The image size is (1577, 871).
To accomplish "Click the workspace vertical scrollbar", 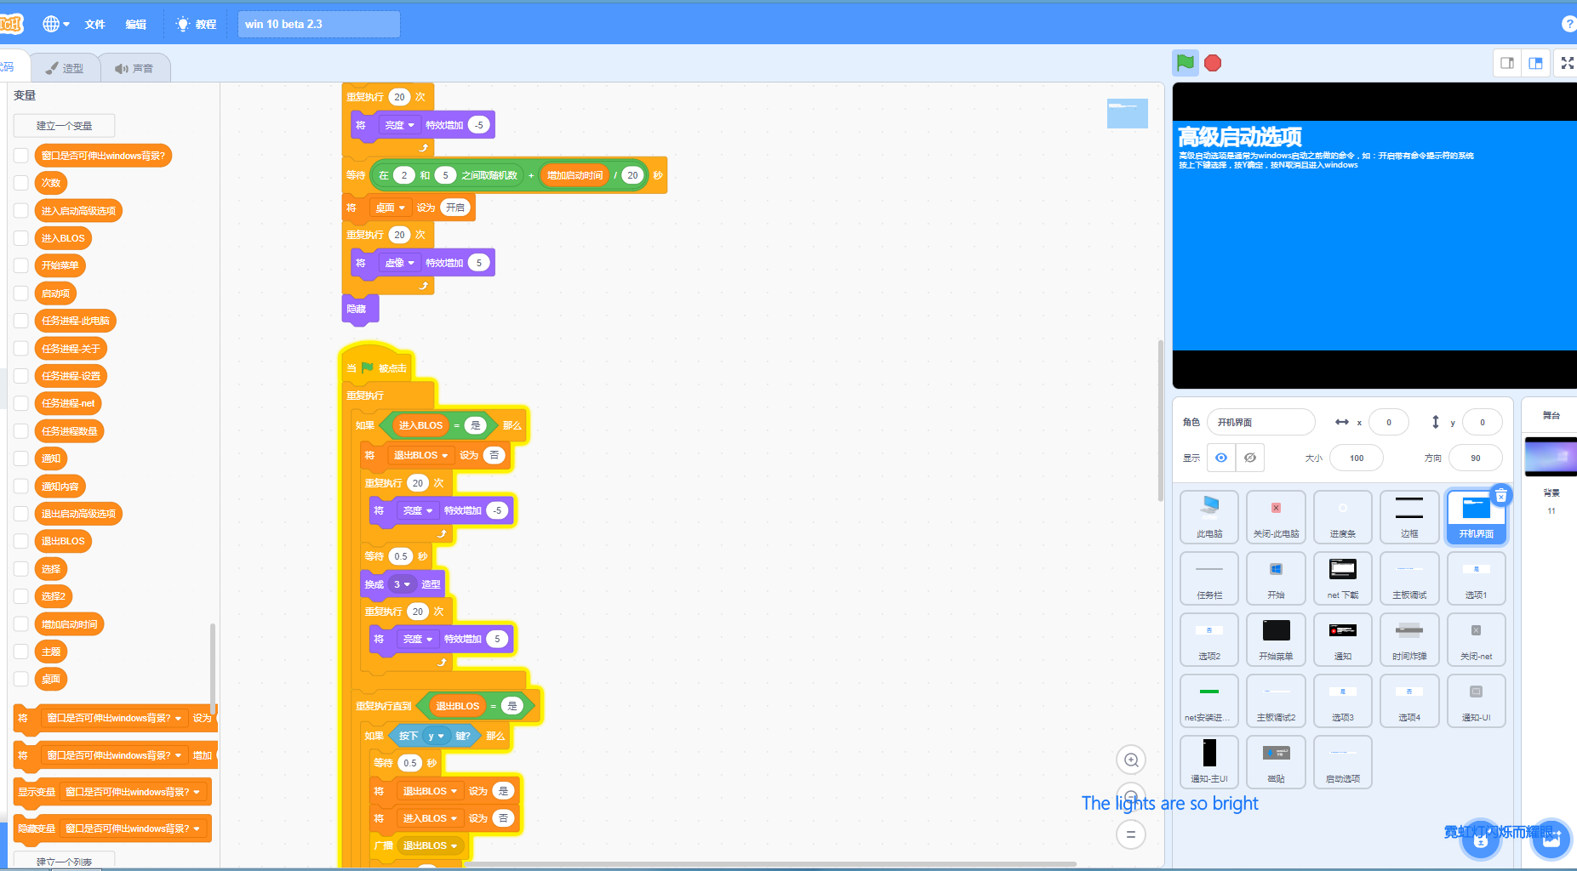I will click(1160, 420).
